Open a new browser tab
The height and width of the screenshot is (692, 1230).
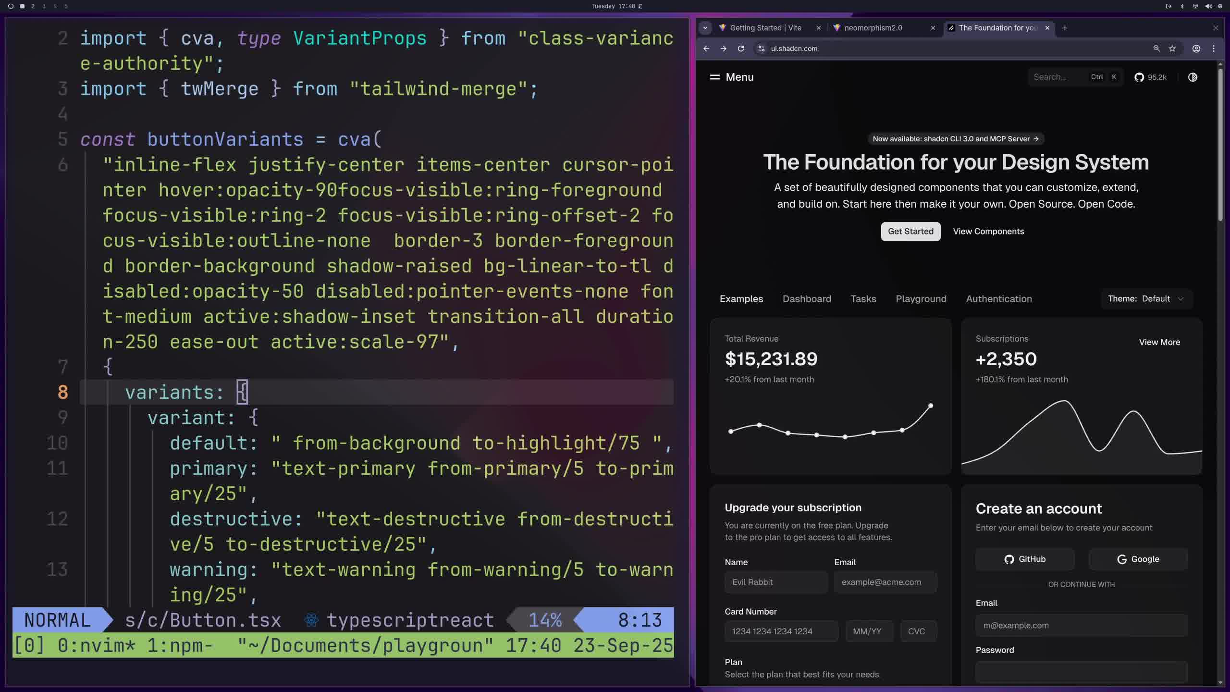tap(1065, 28)
